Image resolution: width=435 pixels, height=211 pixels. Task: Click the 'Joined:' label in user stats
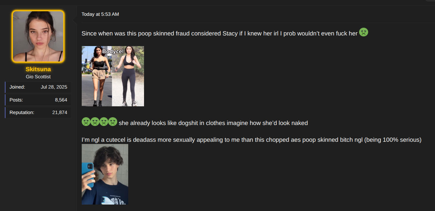(x=17, y=87)
